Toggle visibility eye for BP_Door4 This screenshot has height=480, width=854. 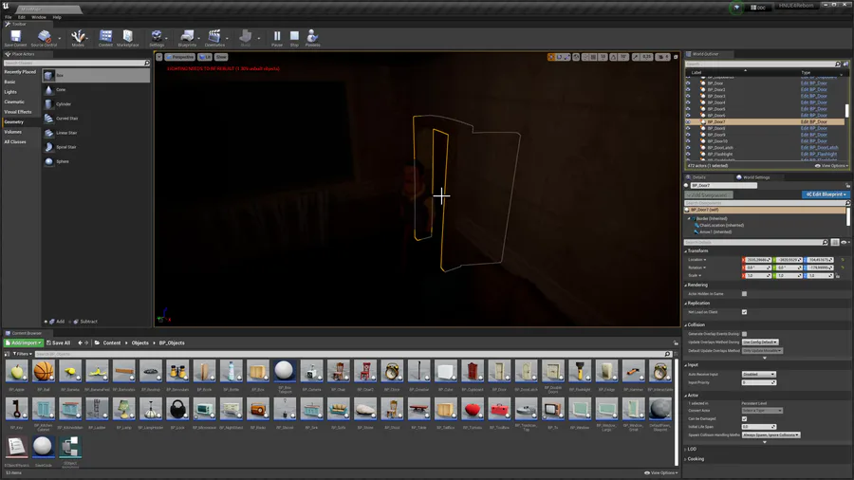pos(688,102)
